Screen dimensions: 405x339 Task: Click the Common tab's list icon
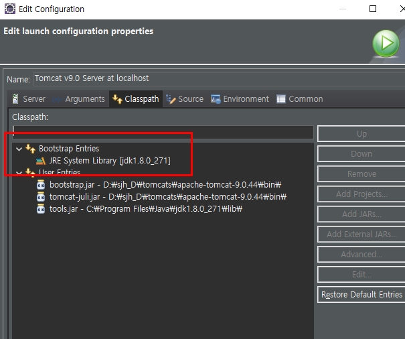tap(281, 99)
